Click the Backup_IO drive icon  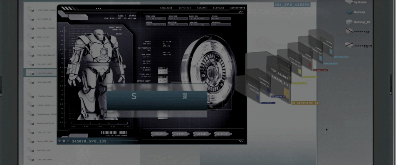(x=349, y=22)
